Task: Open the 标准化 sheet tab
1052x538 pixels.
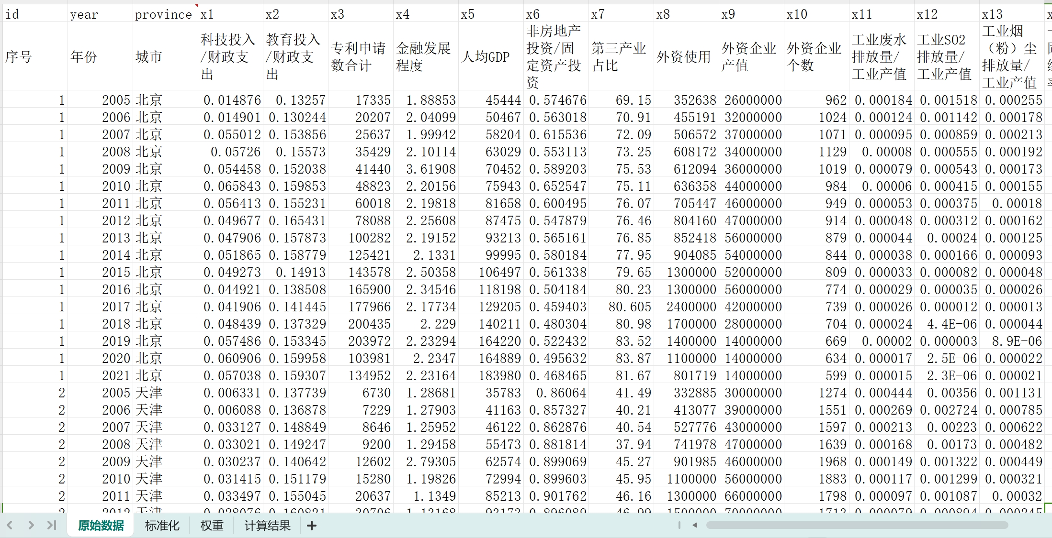Action: 162,526
